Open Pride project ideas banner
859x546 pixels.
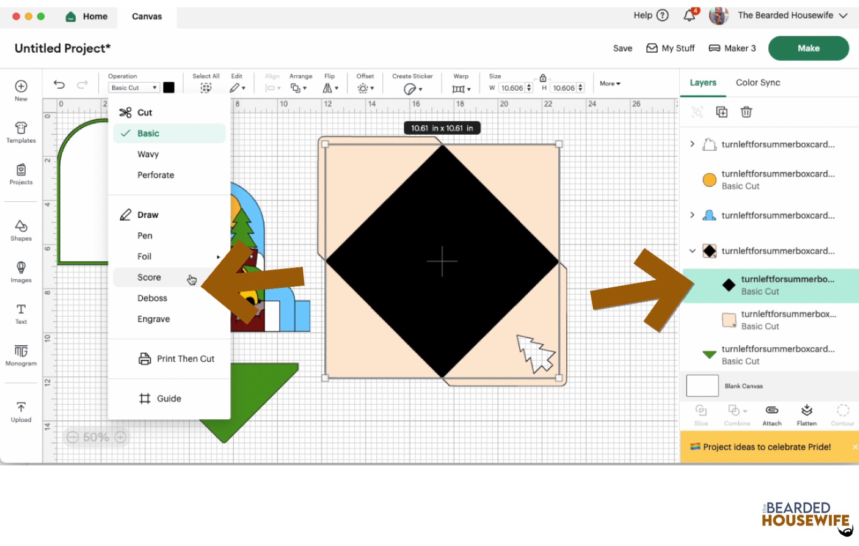coord(767,447)
